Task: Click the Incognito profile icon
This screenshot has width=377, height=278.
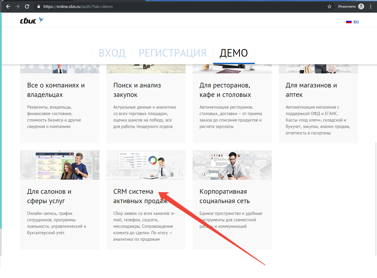Action: [361, 6]
